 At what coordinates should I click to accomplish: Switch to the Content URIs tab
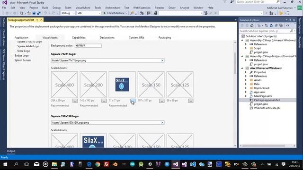[136, 38]
